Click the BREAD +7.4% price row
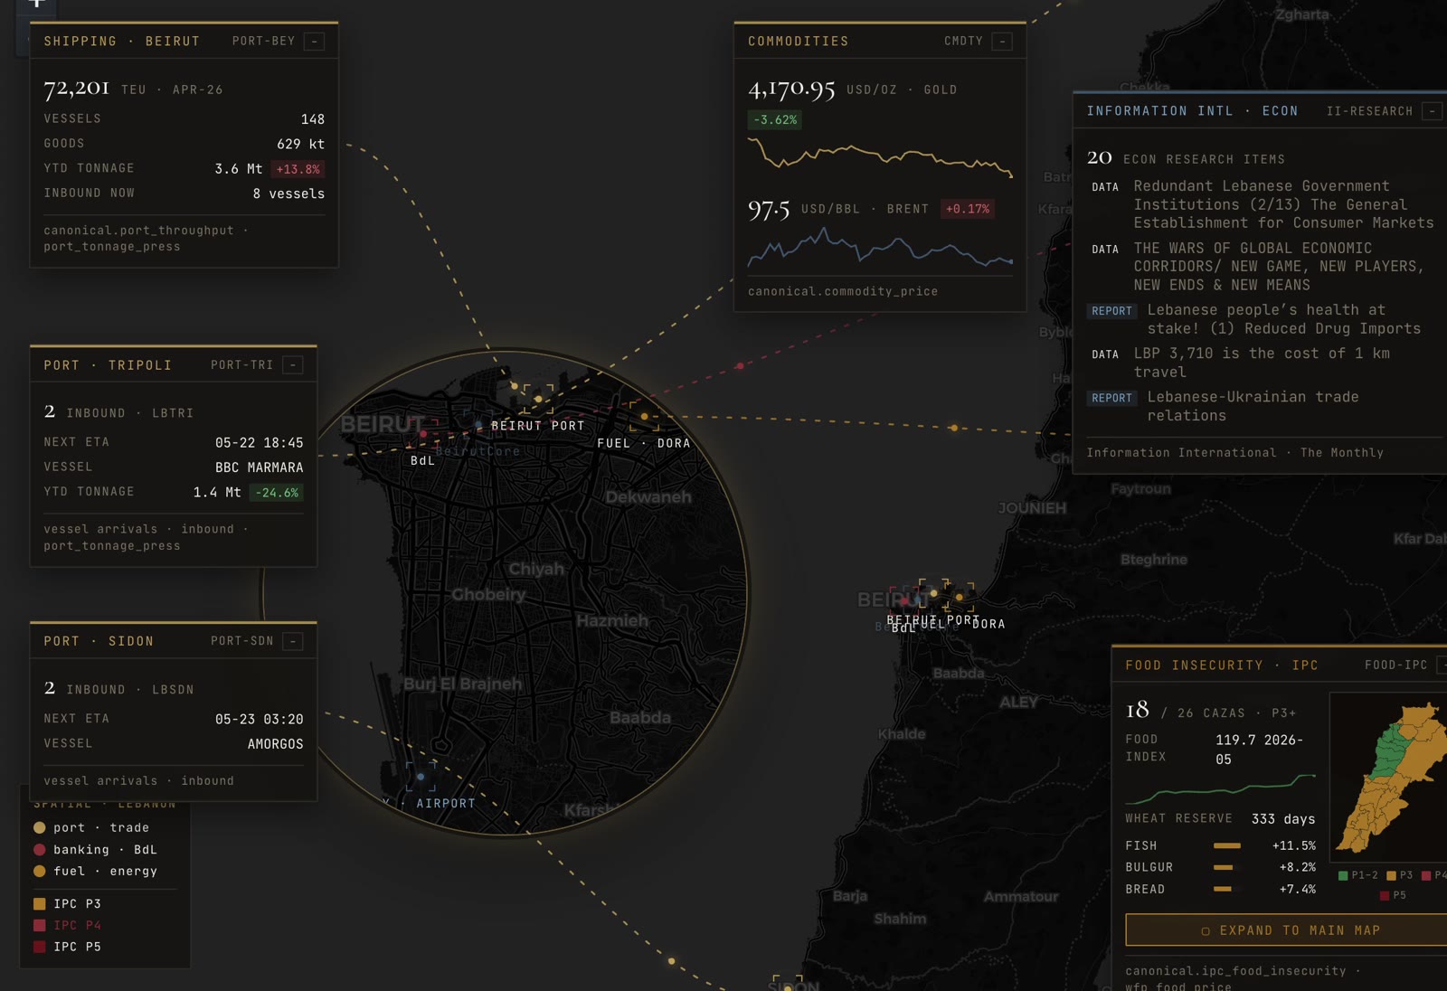This screenshot has width=1447, height=991. pyautogui.click(x=1220, y=890)
